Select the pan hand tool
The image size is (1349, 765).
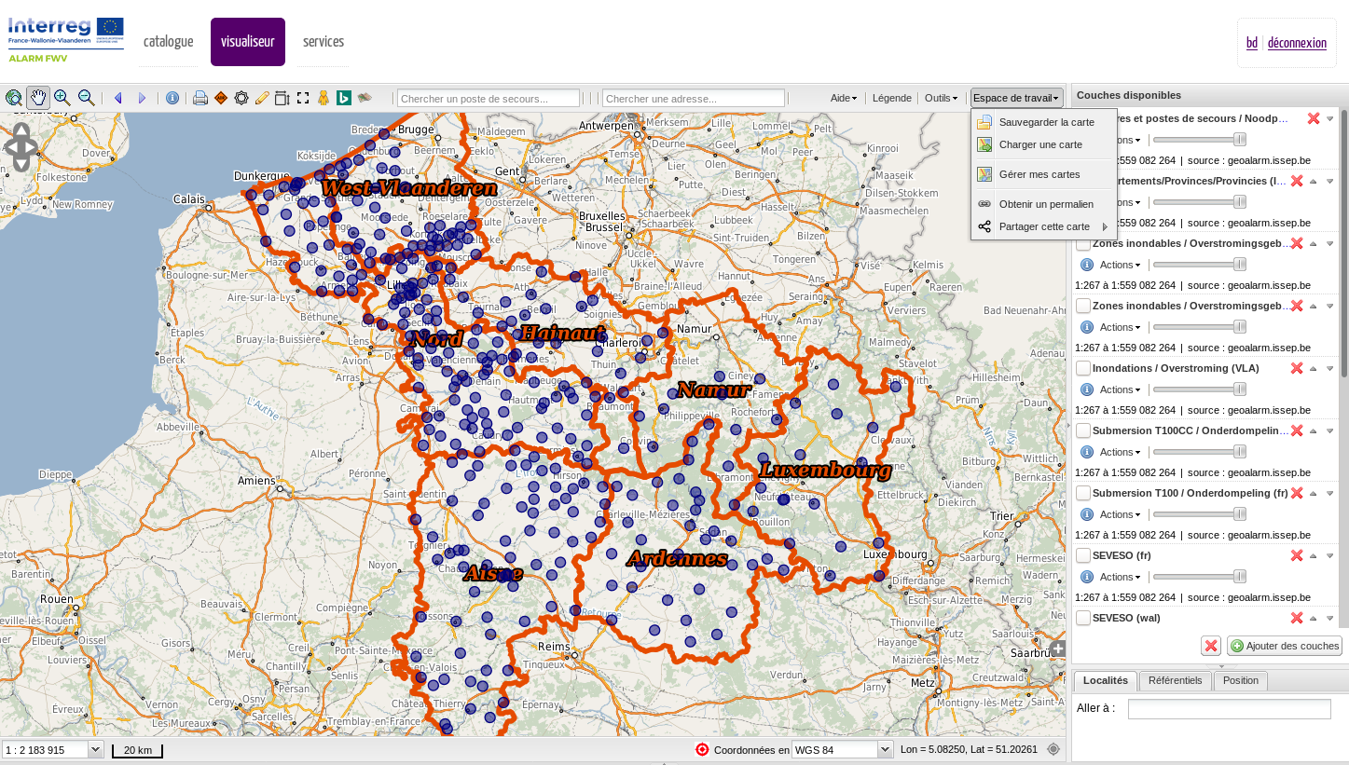[x=38, y=98]
